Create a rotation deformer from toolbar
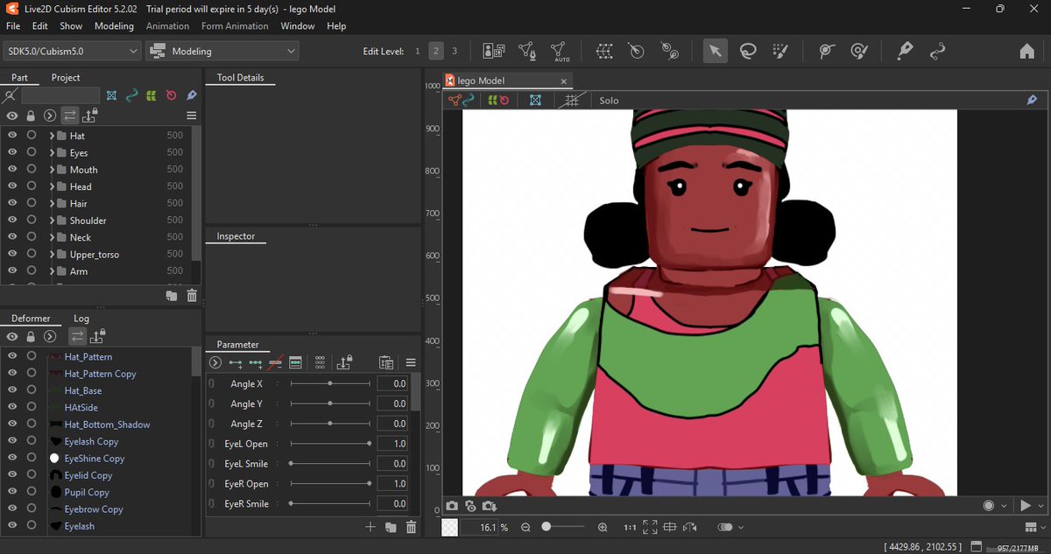 pos(637,51)
